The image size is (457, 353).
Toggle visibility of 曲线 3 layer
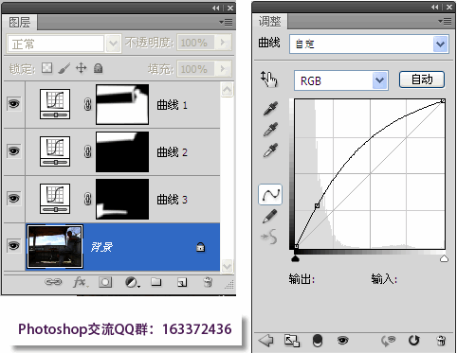tap(13, 199)
